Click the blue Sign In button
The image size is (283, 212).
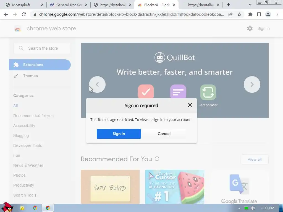point(119,134)
